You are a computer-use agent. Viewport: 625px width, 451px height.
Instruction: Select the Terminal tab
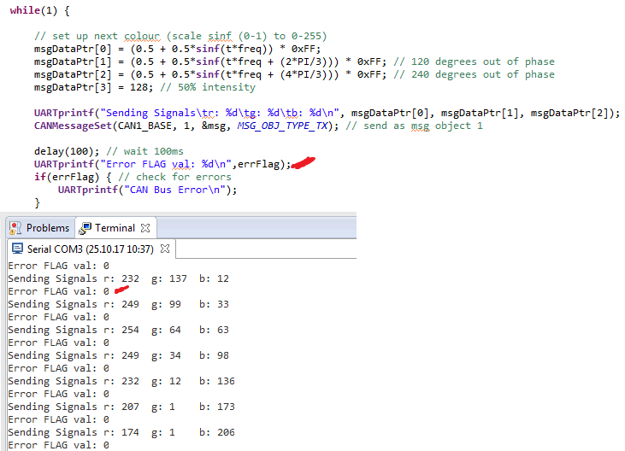[x=115, y=228]
